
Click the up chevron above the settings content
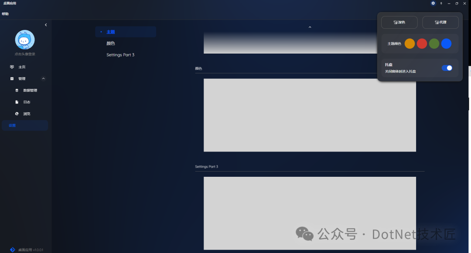(x=310, y=27)
